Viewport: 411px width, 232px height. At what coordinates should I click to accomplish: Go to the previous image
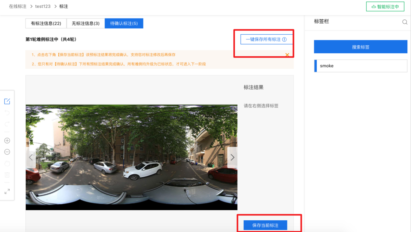click(x=31, y=158)
